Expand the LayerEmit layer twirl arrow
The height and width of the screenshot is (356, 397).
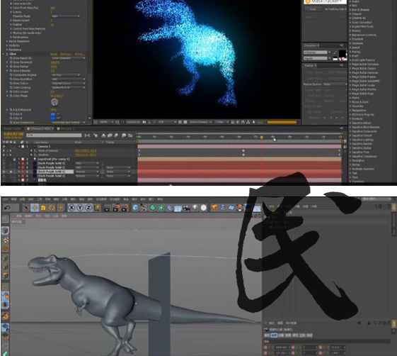click(x=19, y=159)
